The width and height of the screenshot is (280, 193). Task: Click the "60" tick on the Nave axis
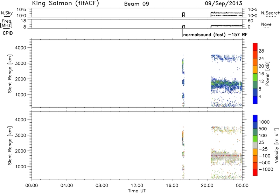[x=250, y=21]
